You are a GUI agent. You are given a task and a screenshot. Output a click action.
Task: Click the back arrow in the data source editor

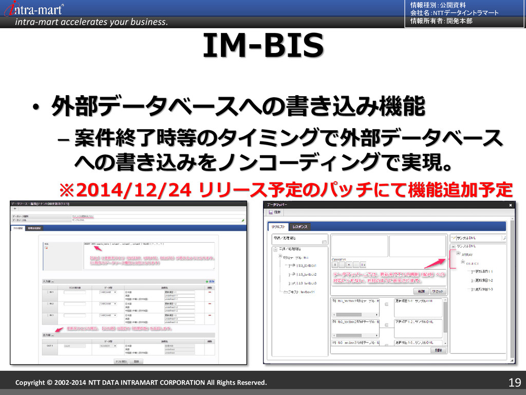coord(15,209)
